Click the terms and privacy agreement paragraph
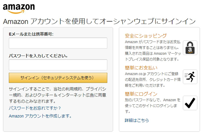 click(x=57, y=95)
